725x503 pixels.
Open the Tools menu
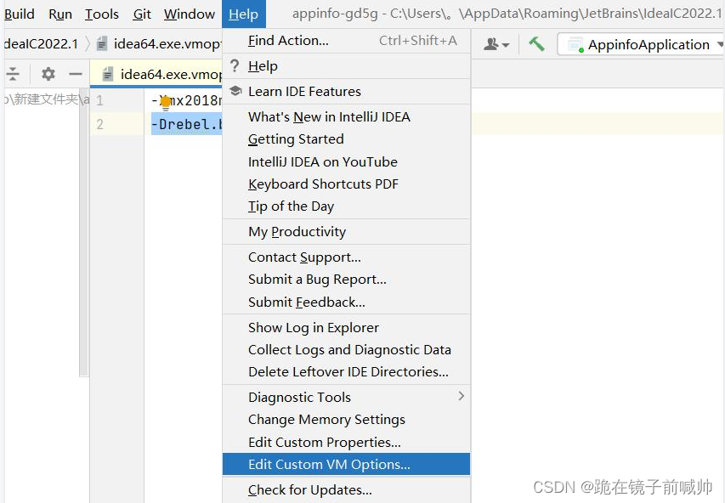(x=102, y=14)
